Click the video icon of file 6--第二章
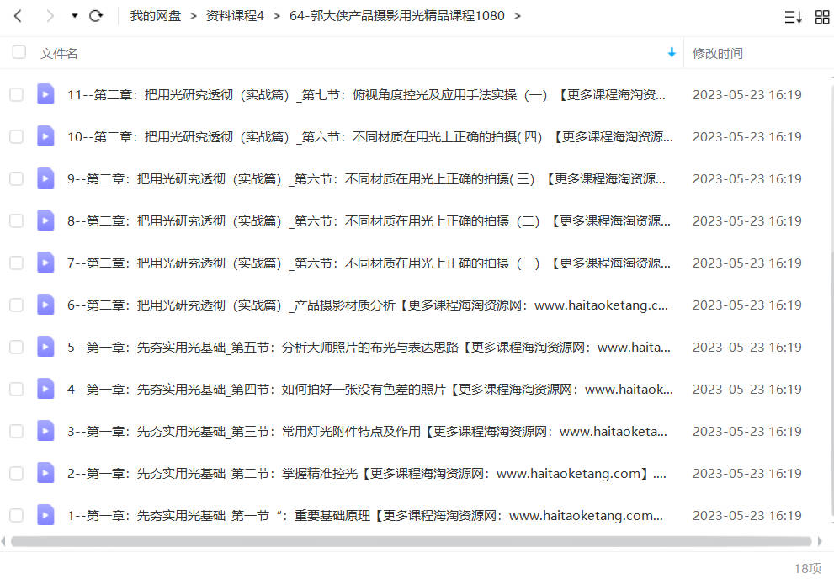Screen dimensions: 834x579 45,304
